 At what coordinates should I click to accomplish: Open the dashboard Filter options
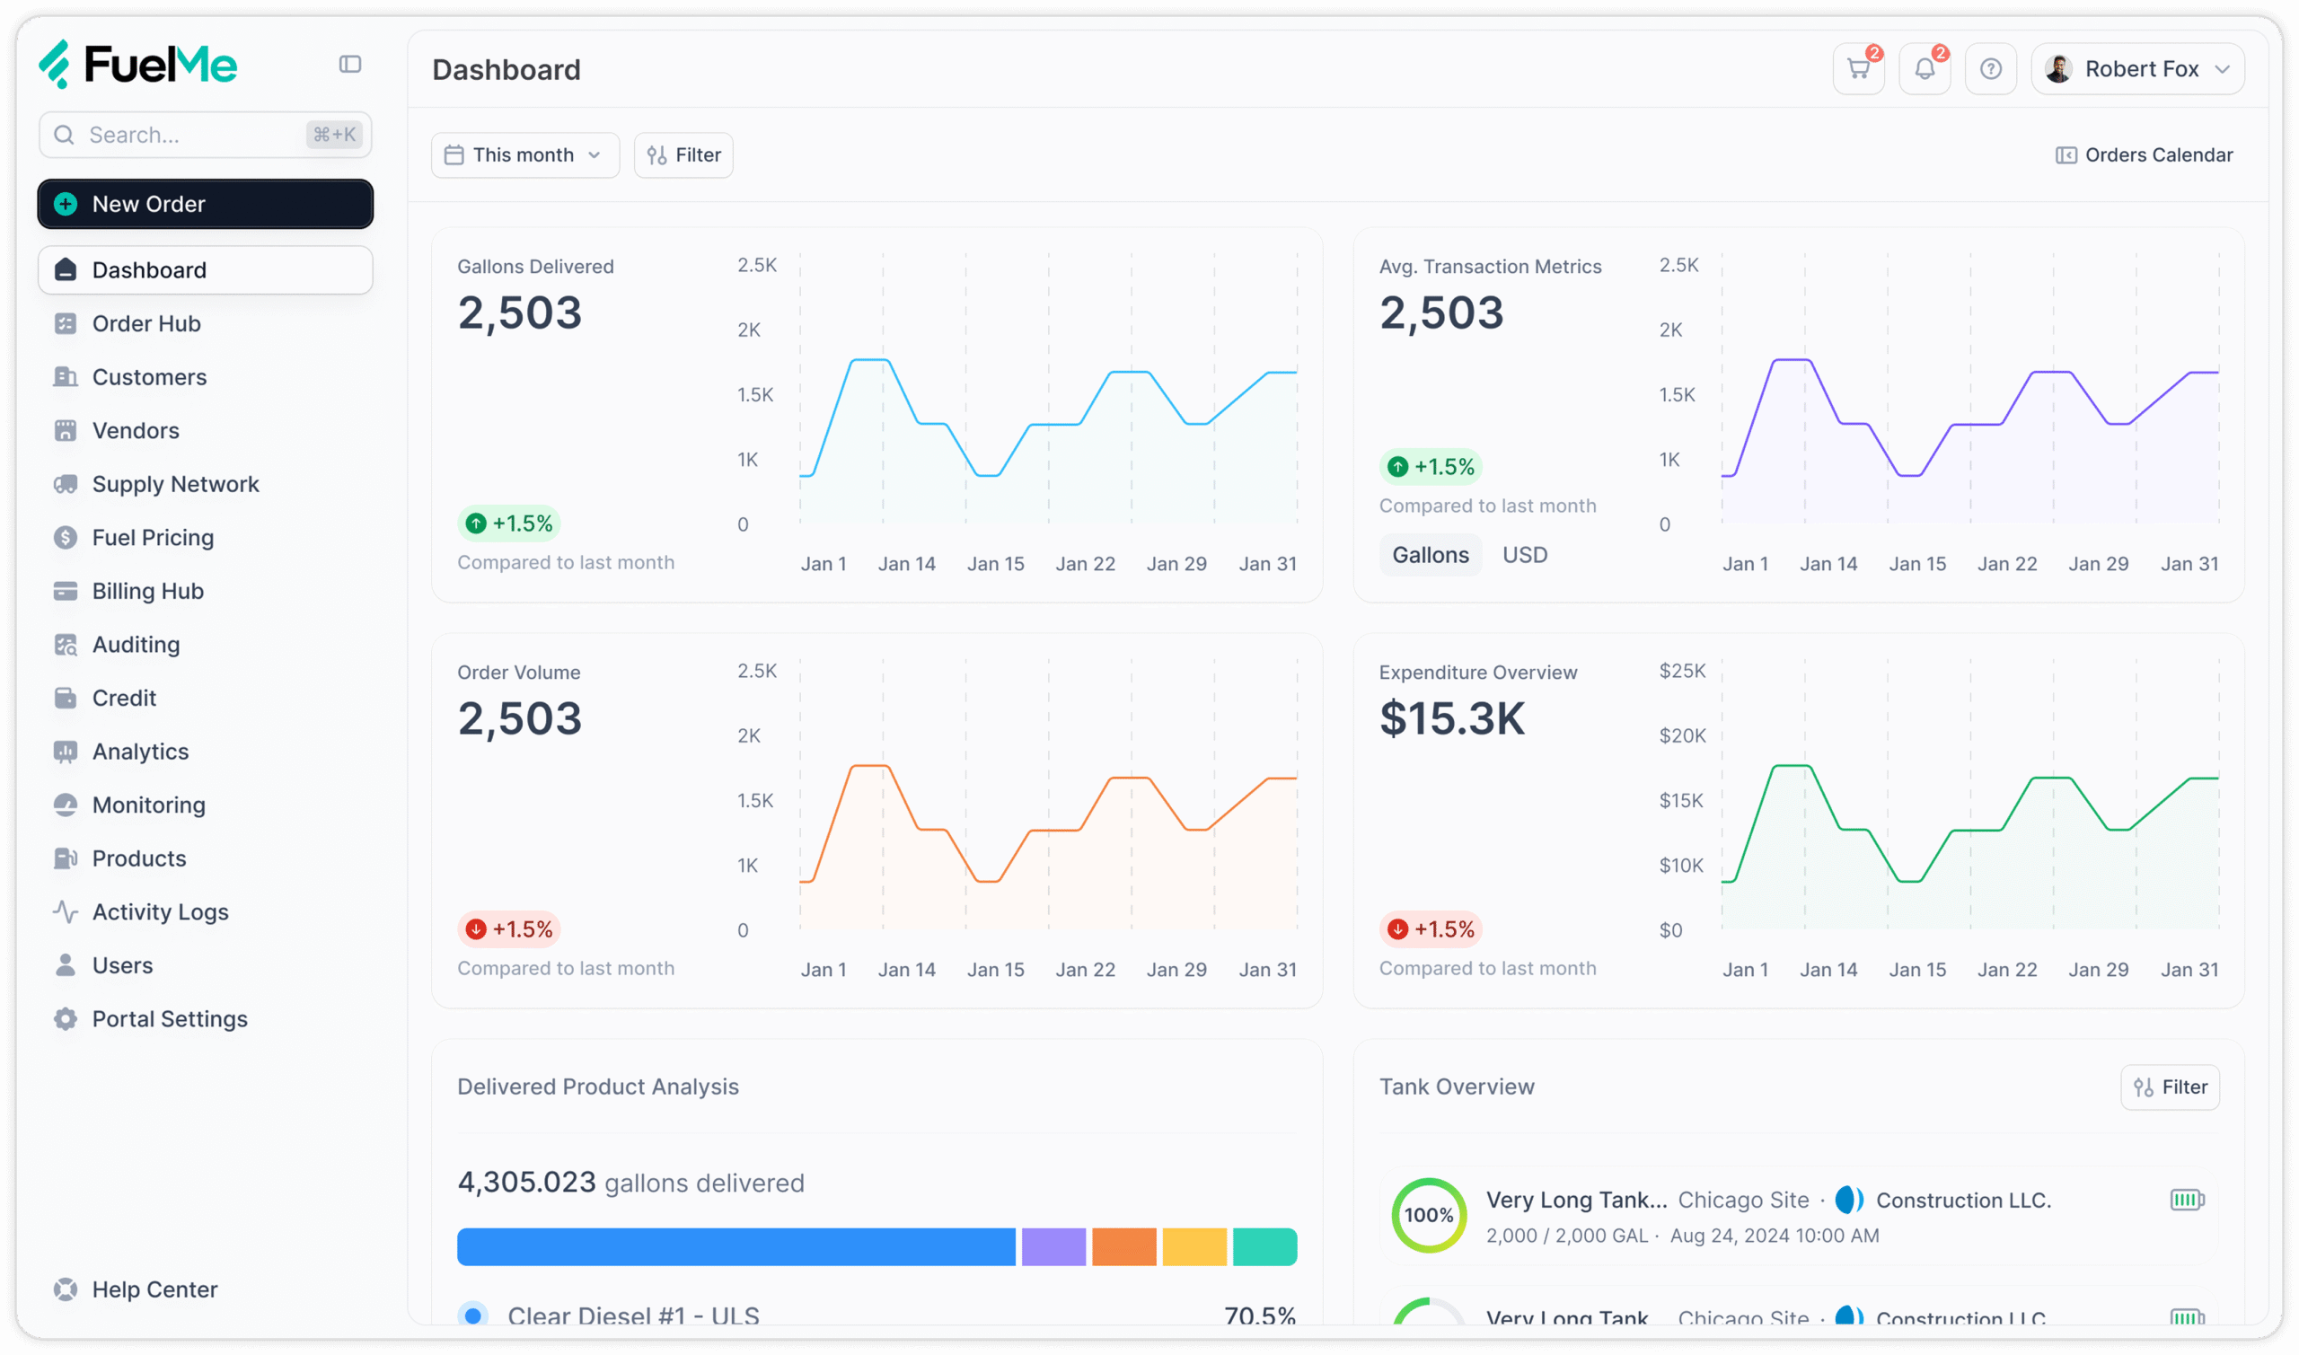tap(683, 155)
